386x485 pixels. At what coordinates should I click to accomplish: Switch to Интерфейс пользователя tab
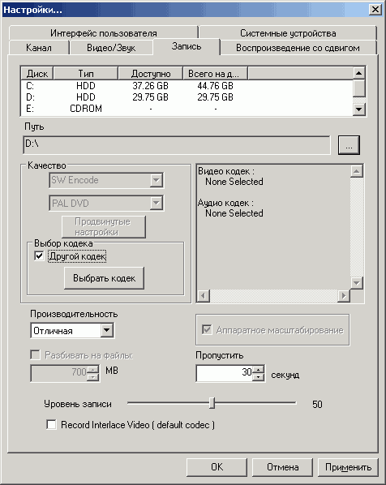pyautogui.click(x=103, y=32)
